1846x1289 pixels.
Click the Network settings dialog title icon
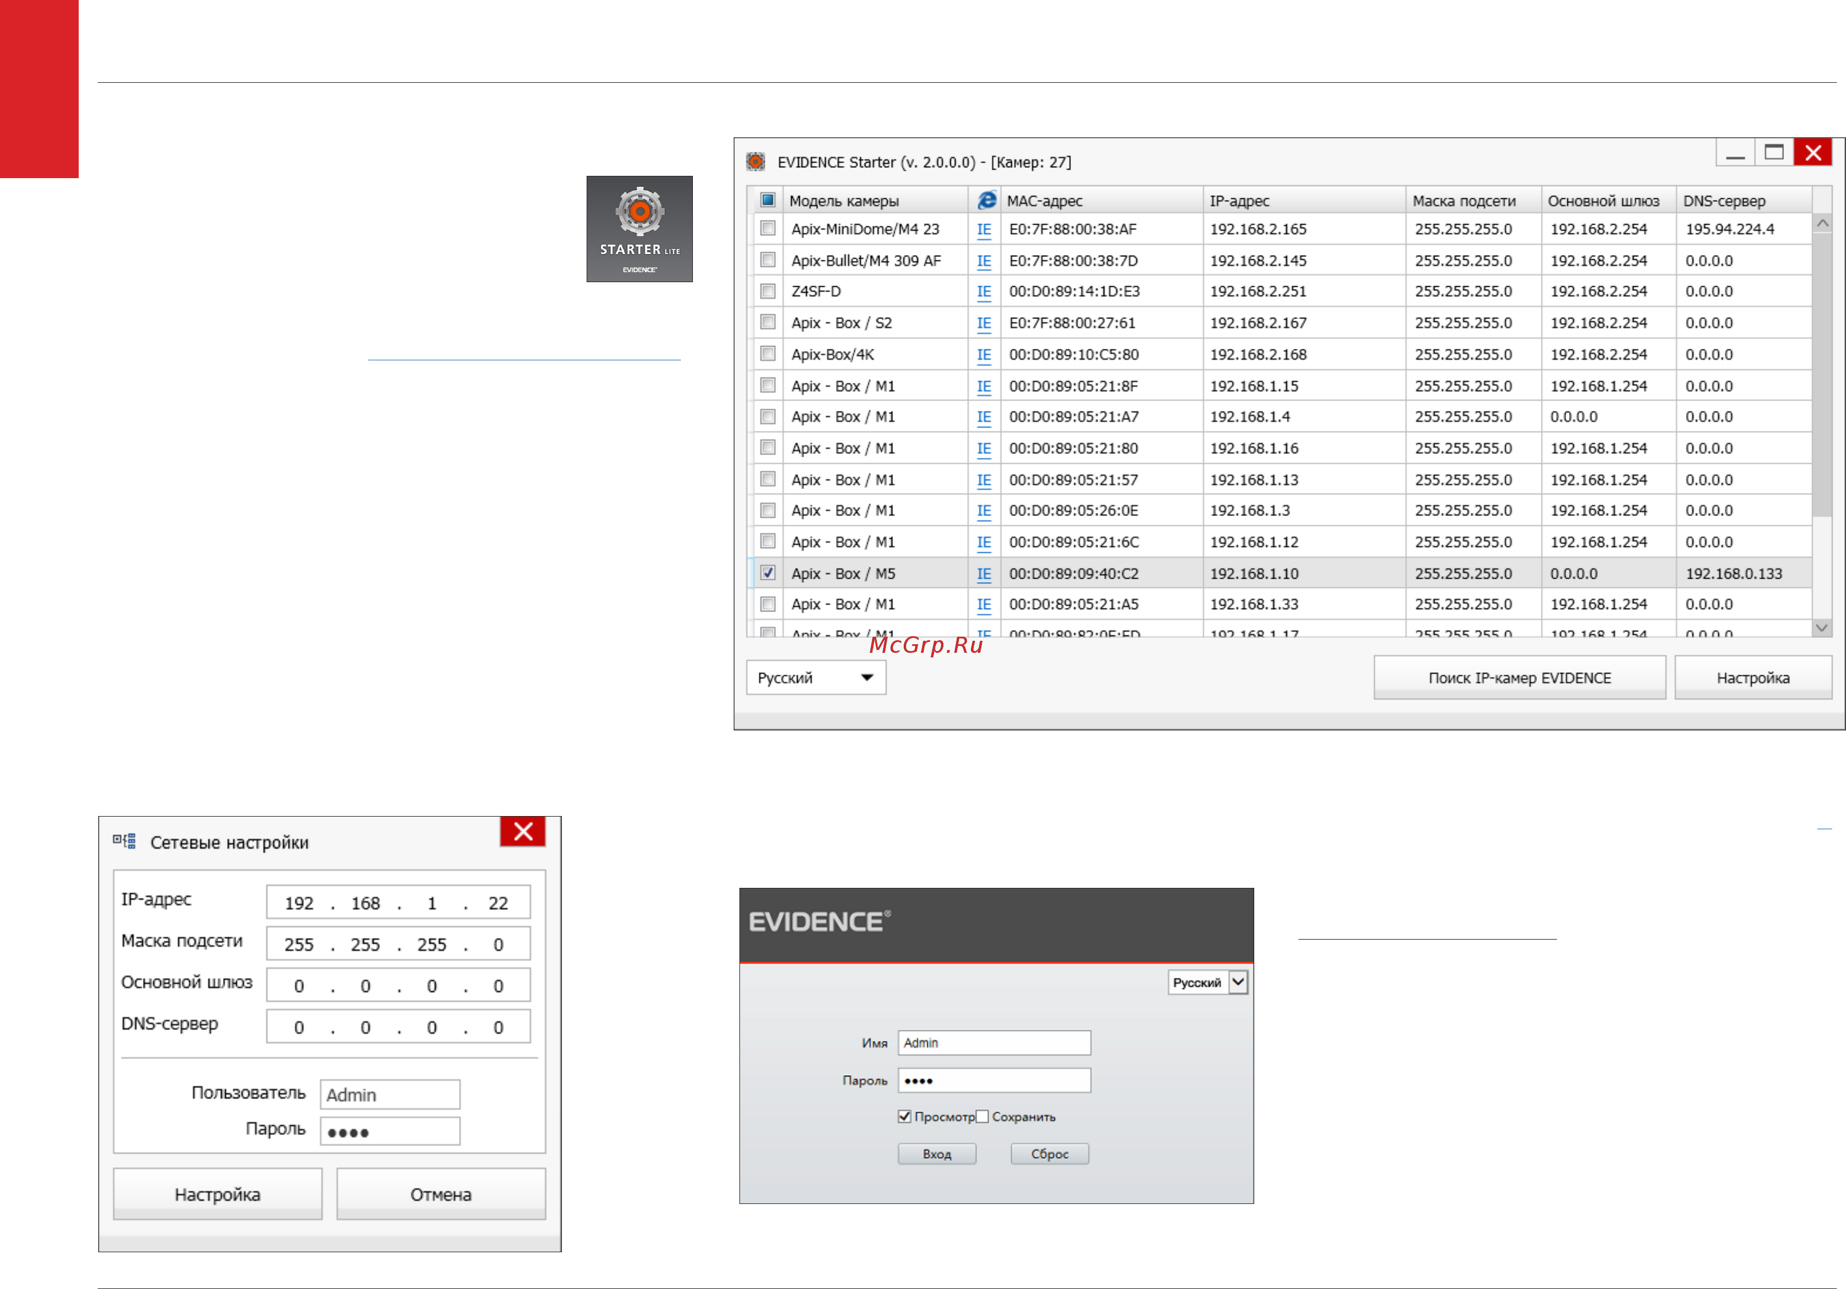pos(125,842)
